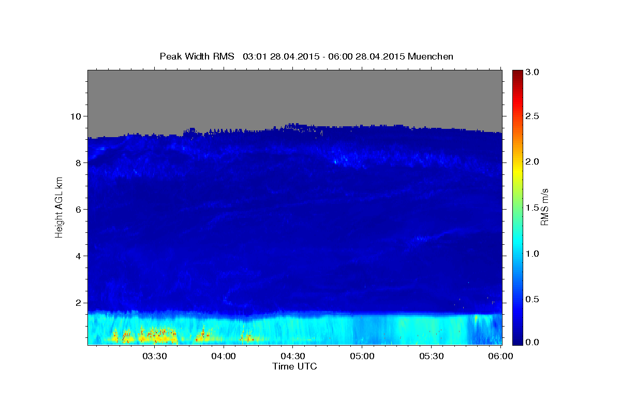621x414 pixels.
Task: Pick the dark blue bottom of the colorbar
Action: pyautogui.click(x=517, y=340)
